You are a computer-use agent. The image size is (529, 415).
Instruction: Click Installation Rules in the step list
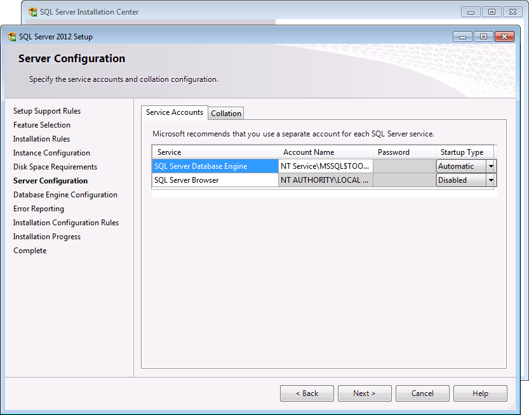pos(41,139)
